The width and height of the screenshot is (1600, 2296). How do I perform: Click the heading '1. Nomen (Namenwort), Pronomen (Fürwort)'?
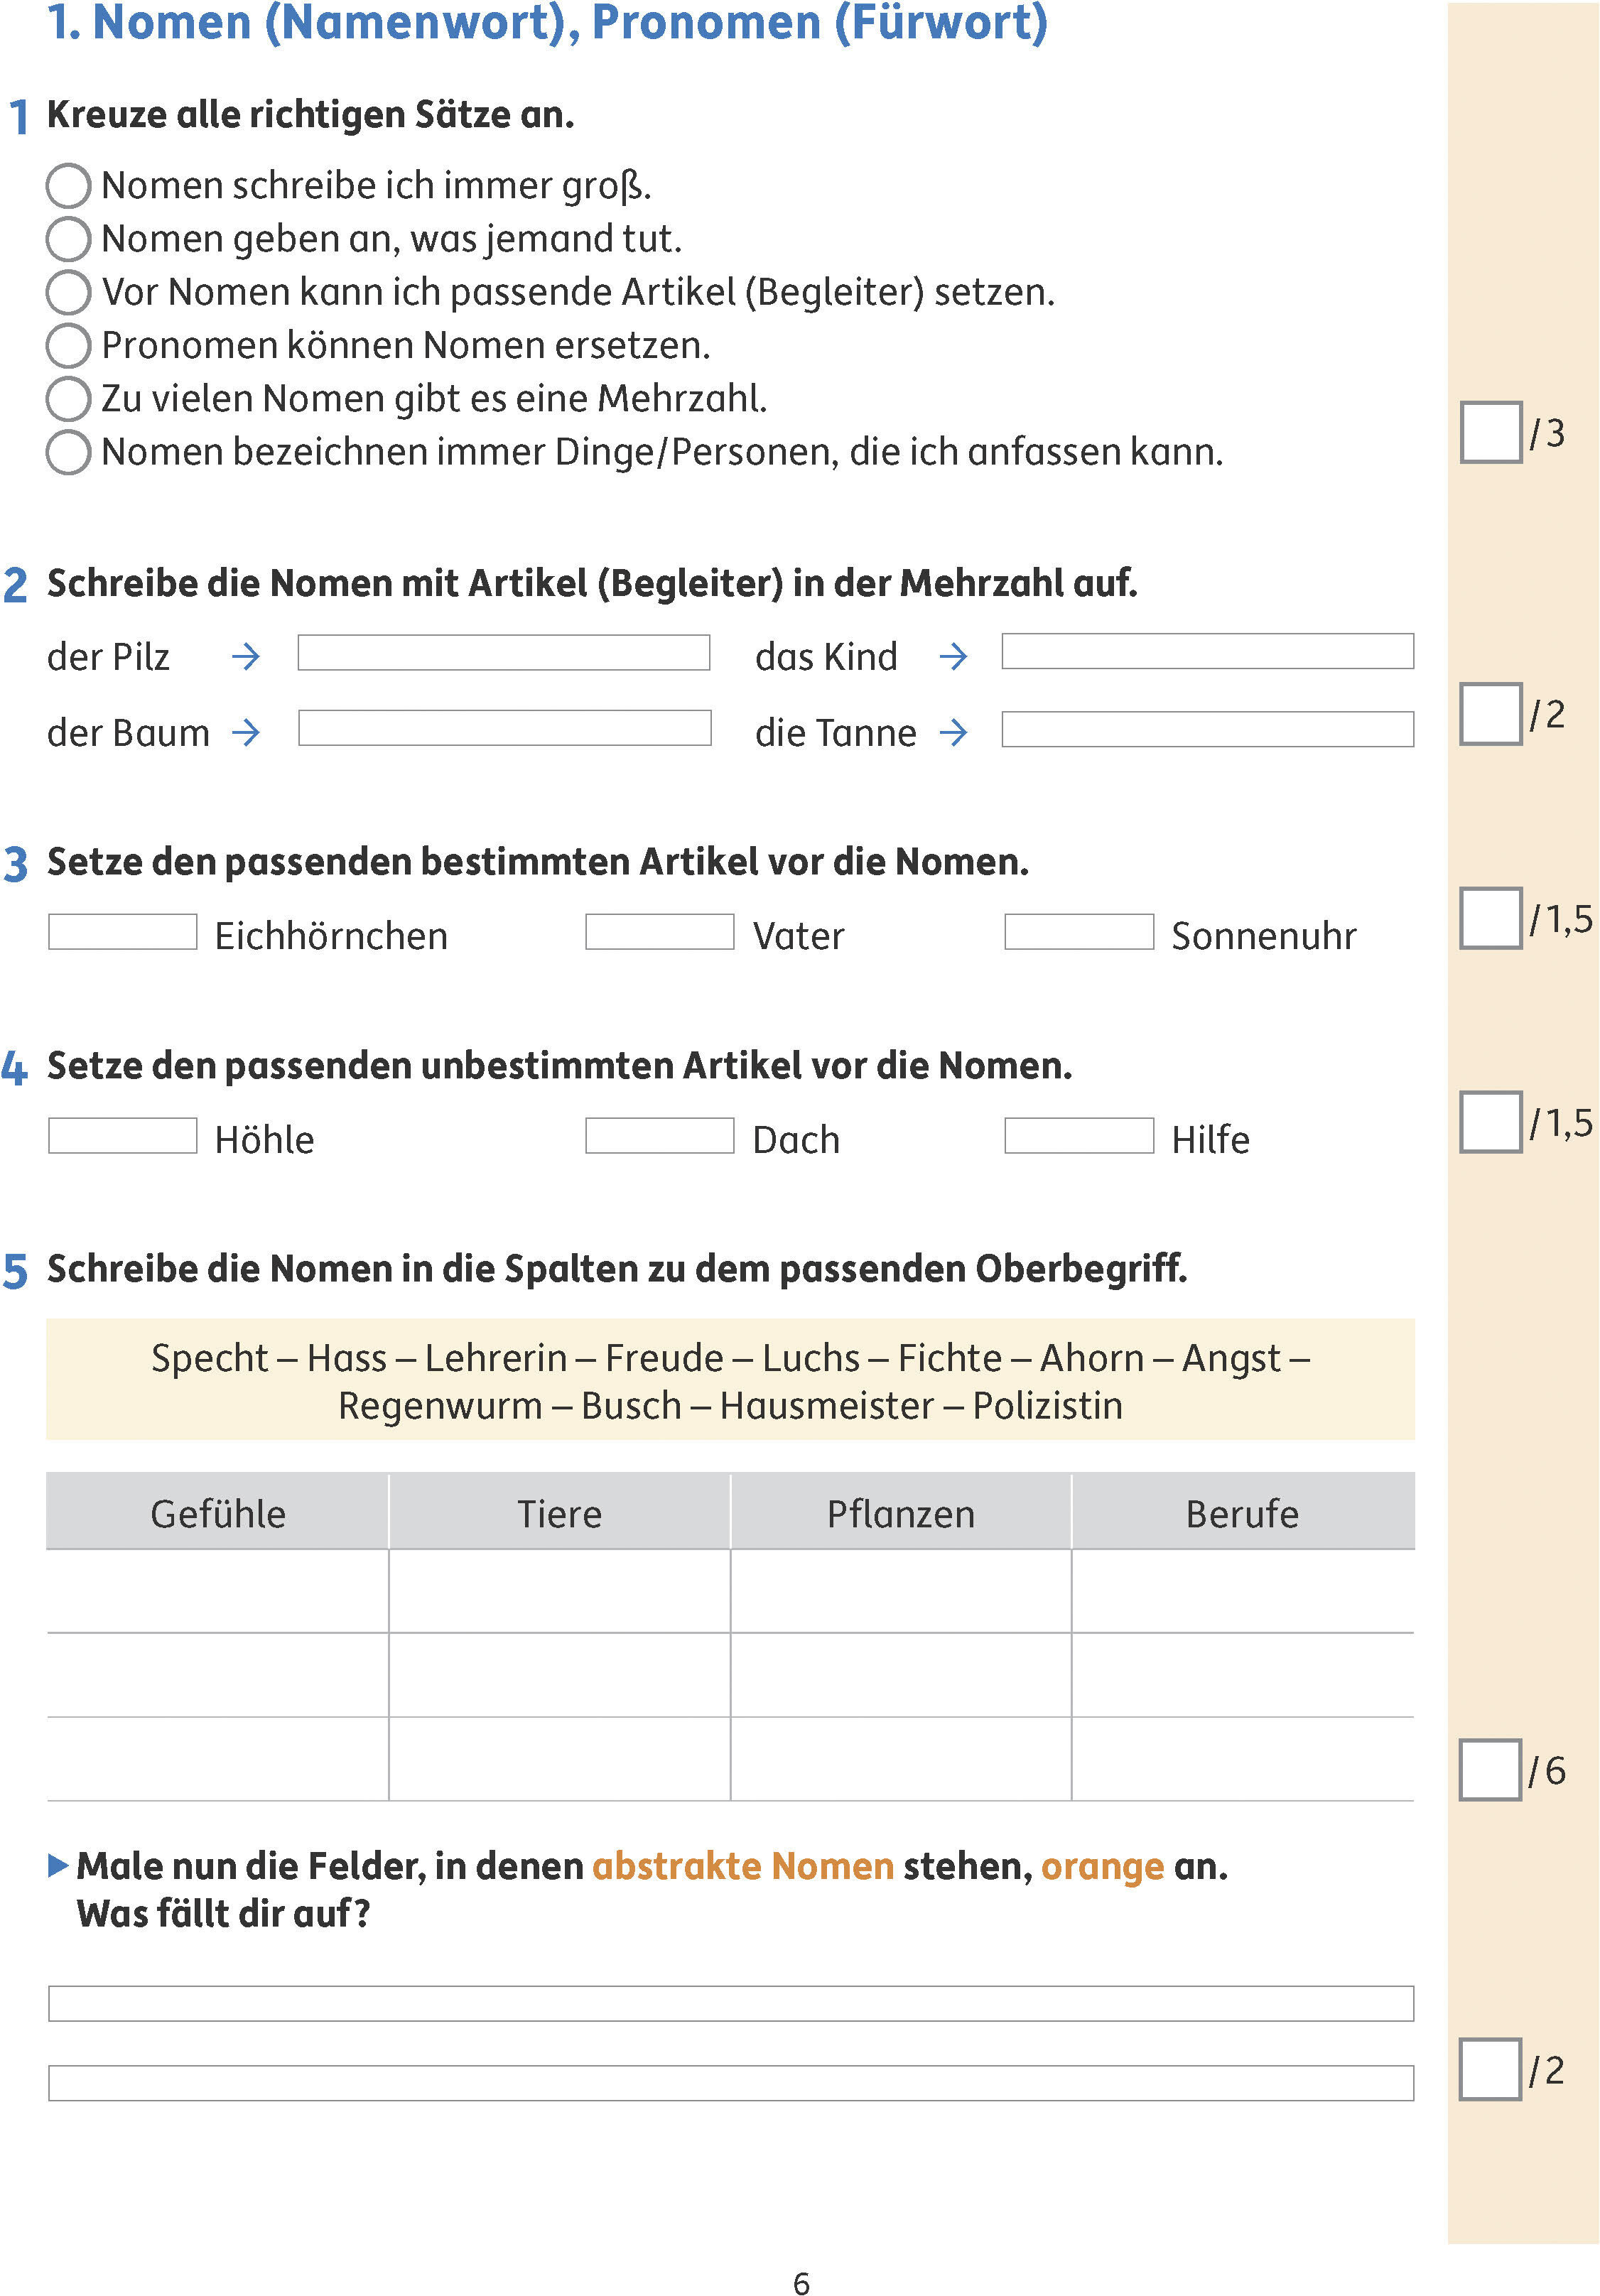point(548,23)
